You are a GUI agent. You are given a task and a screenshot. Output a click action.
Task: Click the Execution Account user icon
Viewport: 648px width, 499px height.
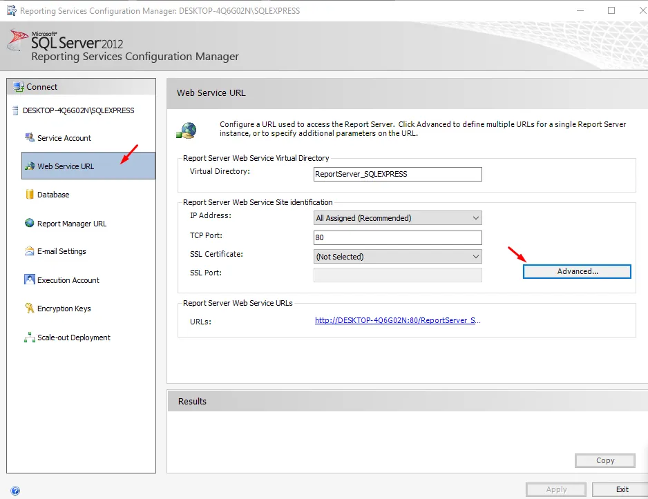(x=29, y=280)
